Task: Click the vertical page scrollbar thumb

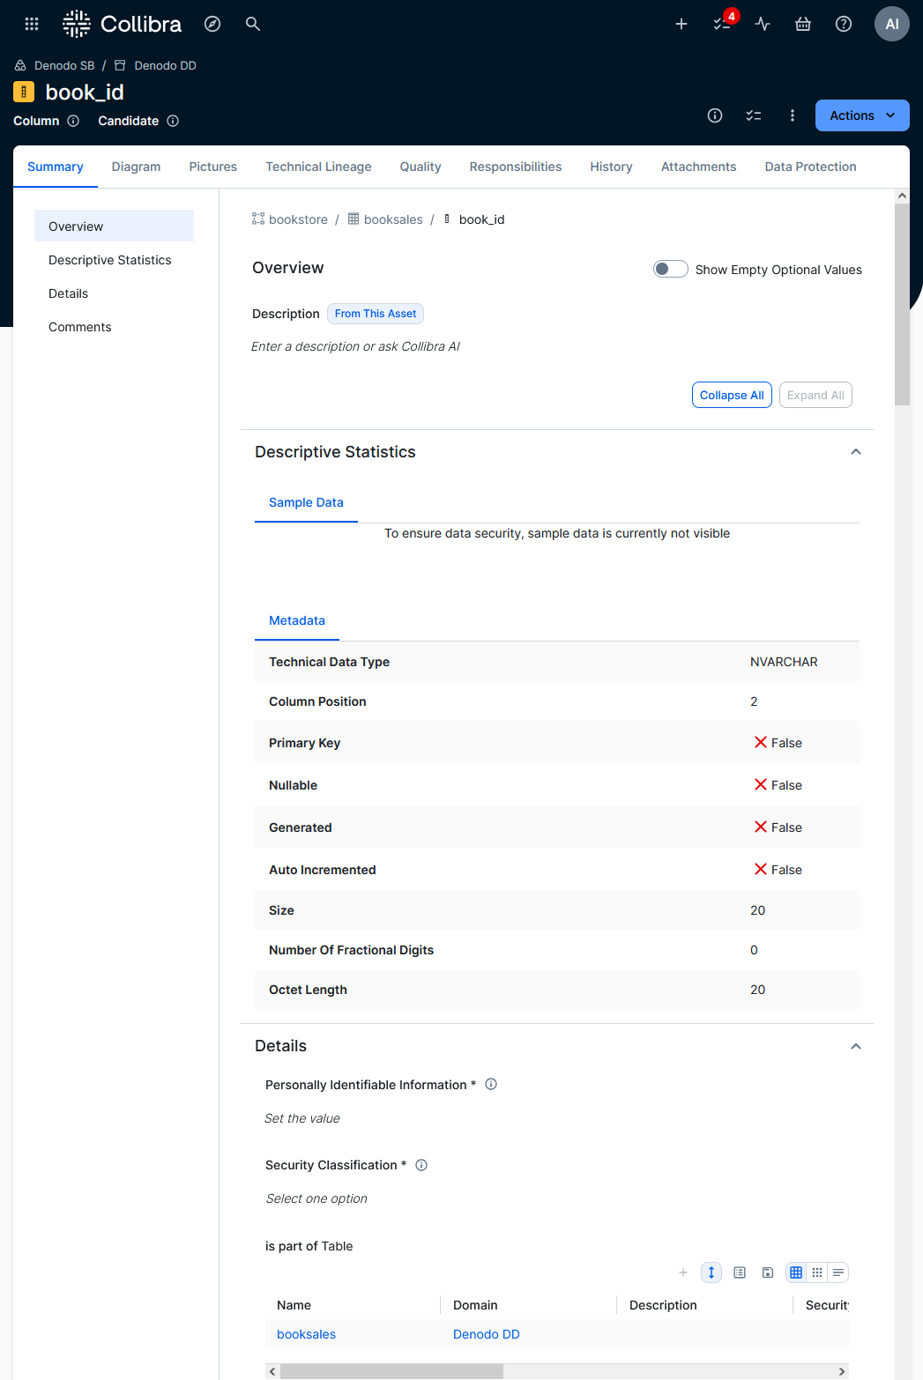Action: click(x=902, y=304)
